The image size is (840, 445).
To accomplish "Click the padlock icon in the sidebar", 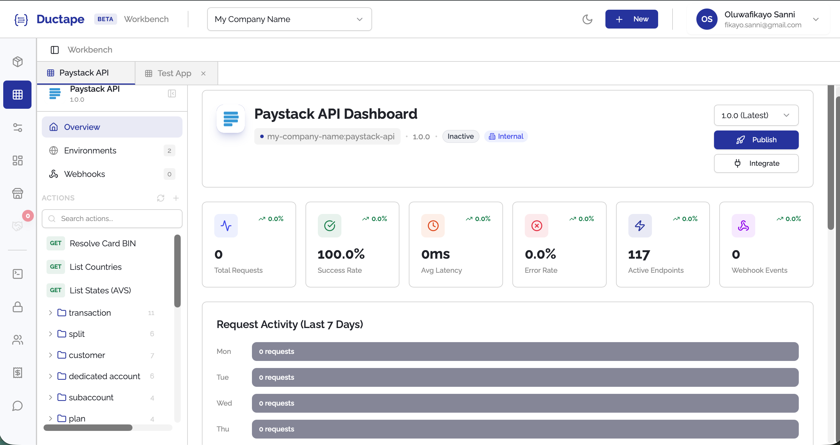I will click(x=18, y=307).
